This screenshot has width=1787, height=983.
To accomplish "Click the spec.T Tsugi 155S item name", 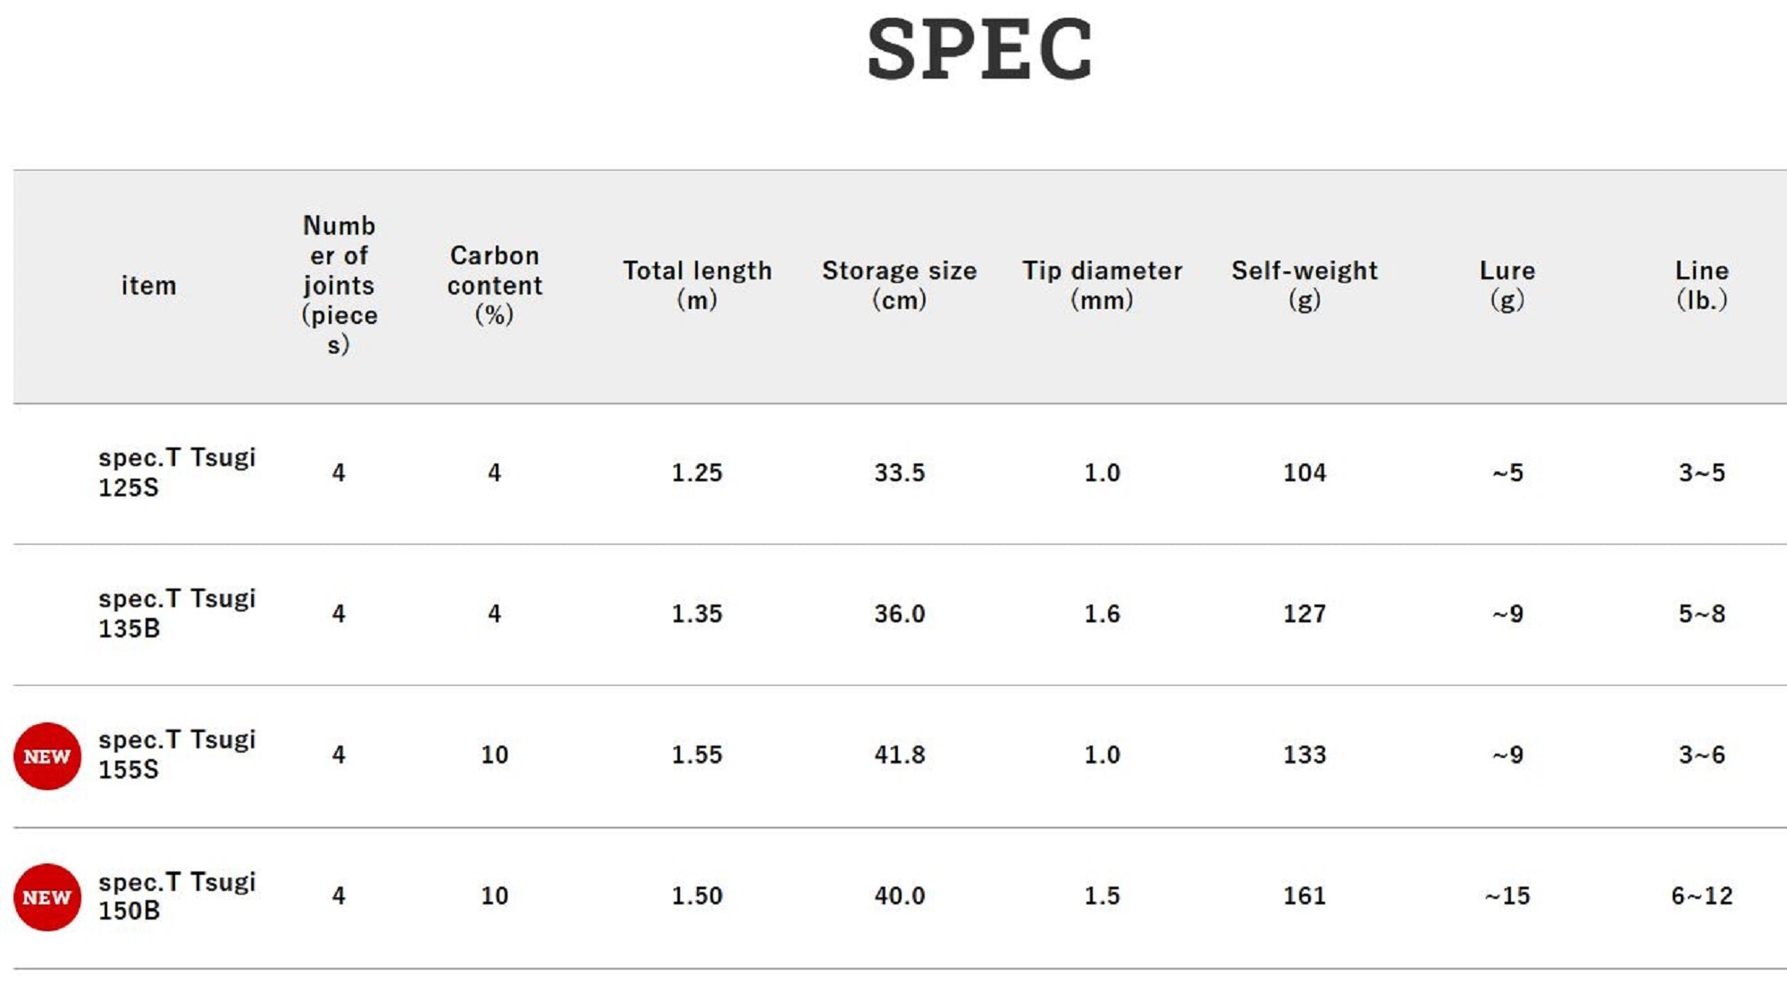I will coord(176,754).
